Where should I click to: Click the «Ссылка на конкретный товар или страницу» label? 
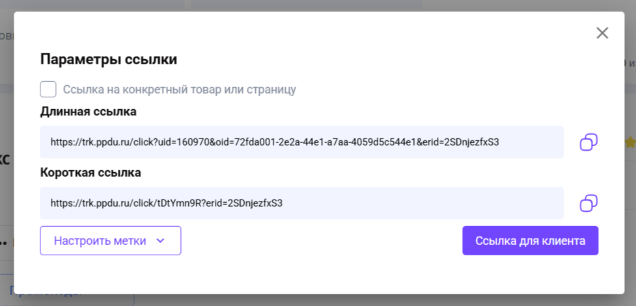click(180, 89)
